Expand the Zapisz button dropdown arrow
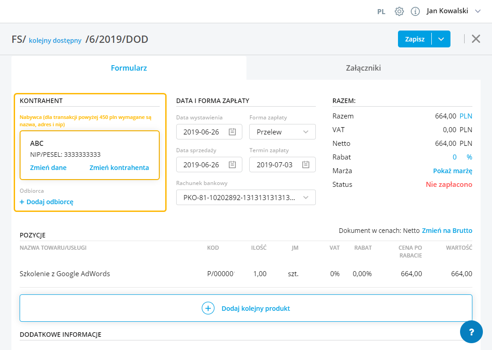The image size is (492, 350). [441, 39]
